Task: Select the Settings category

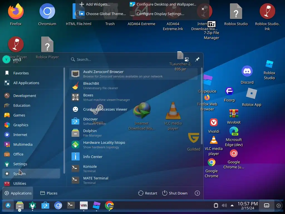Action: click(x=31, y=164)
